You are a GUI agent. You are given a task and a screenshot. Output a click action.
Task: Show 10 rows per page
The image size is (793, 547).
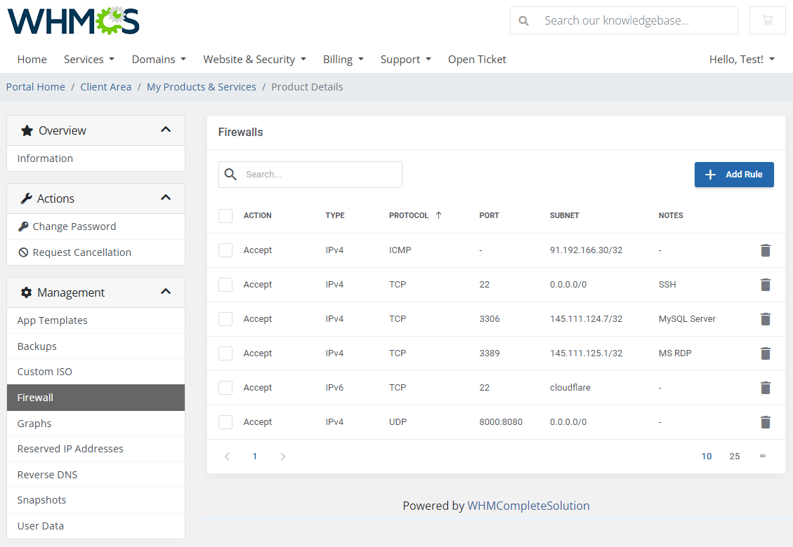click(x=707, y=456)
